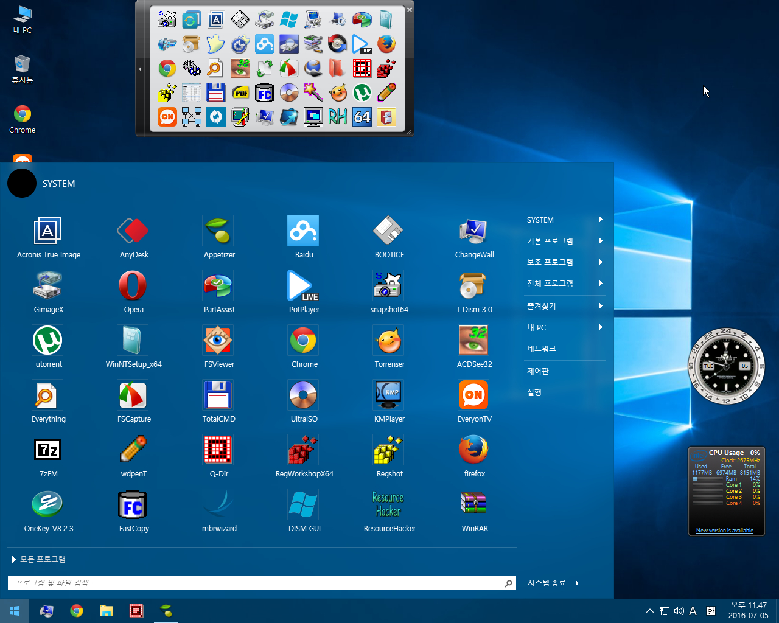Image resolution: width=779 pixels, height=623 pixels.
Task: Launch firefox in the start menu
Action: 475,456
